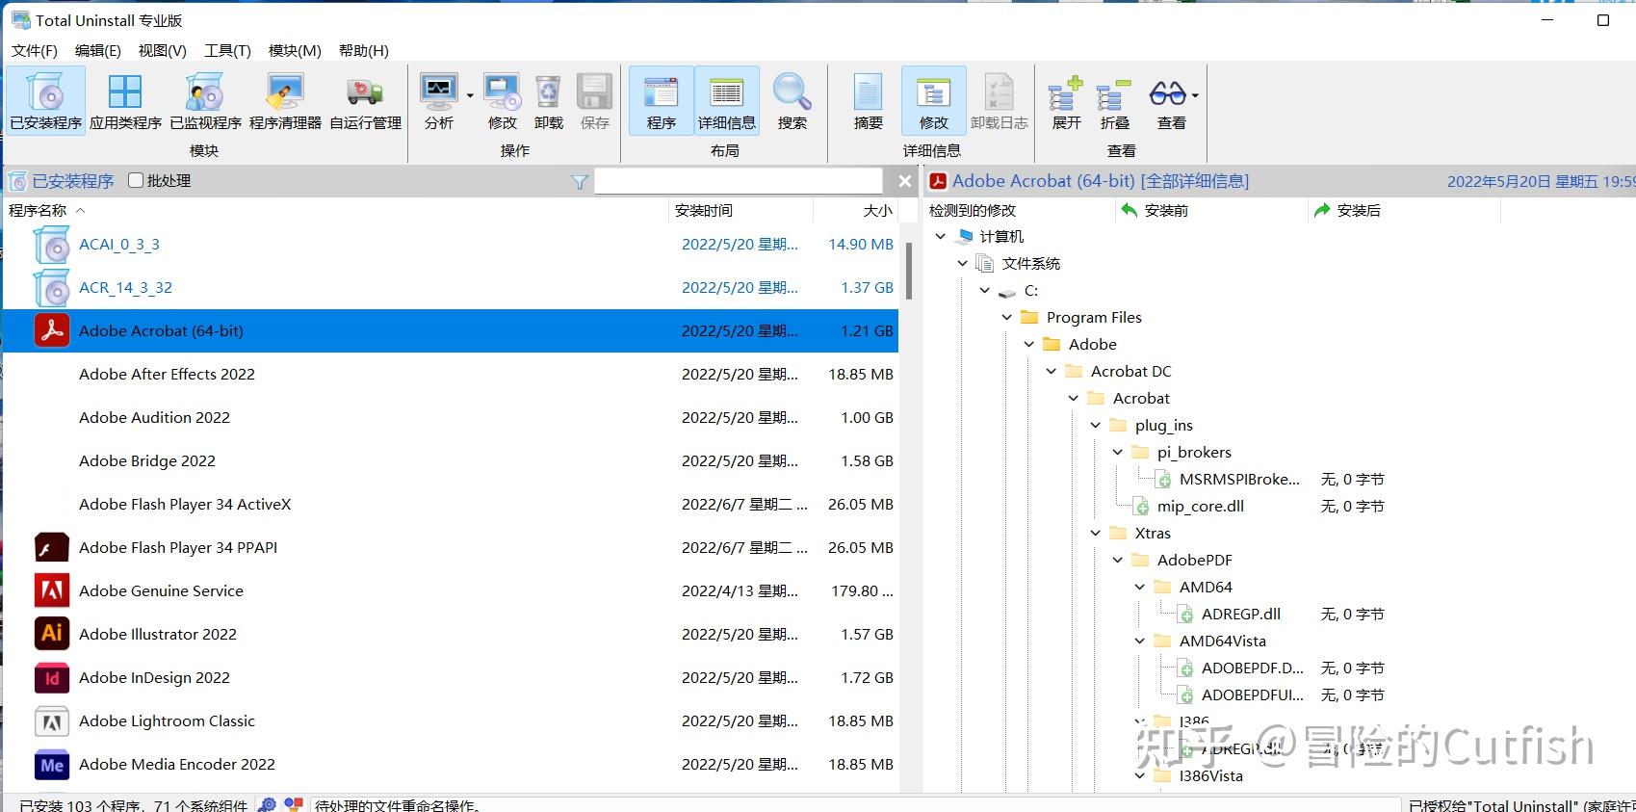Click the Adobe InDesign 2022 Id icon
Image resolution: width=1636 pixels, height=812 pixels.
[x=52, y=677]
